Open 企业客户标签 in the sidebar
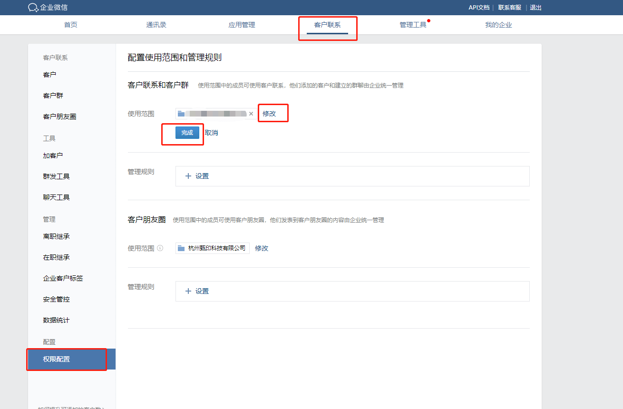623x409 pixels. click(63, 278)
